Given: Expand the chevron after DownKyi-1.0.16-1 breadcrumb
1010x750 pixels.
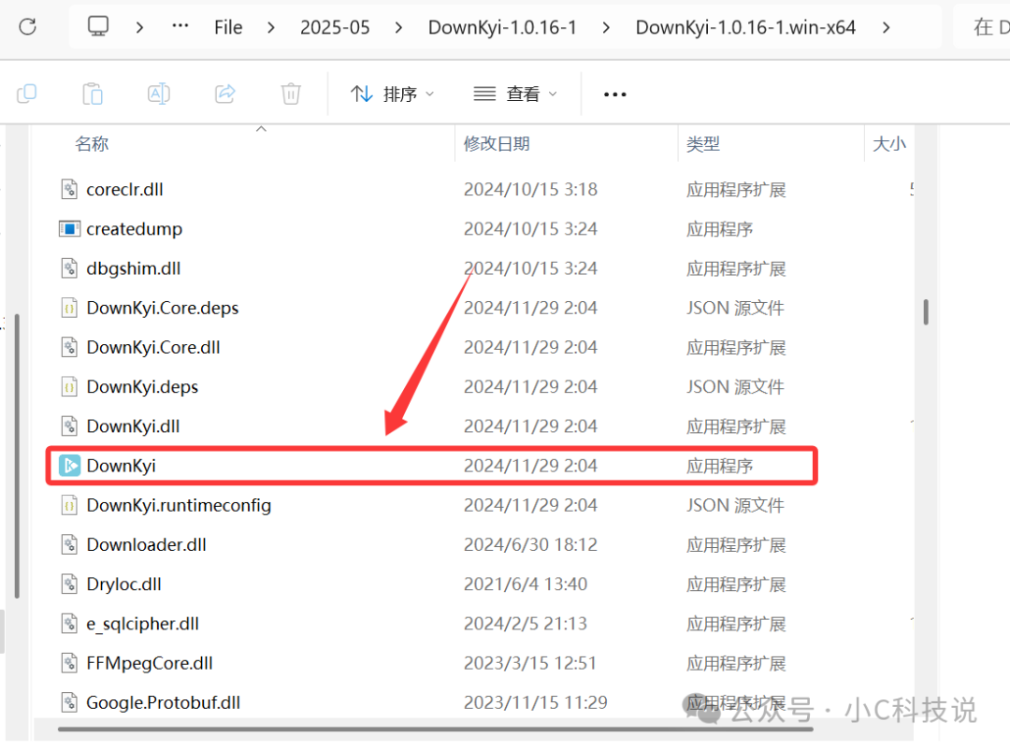Looking at the screenshot, I should (x=606, y=27).
